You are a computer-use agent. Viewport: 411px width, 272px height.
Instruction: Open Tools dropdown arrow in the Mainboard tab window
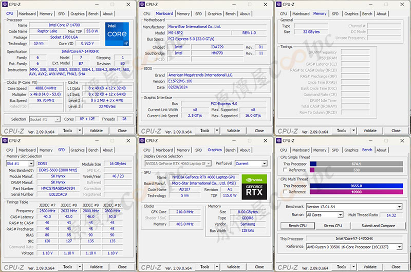coord(217,131)
